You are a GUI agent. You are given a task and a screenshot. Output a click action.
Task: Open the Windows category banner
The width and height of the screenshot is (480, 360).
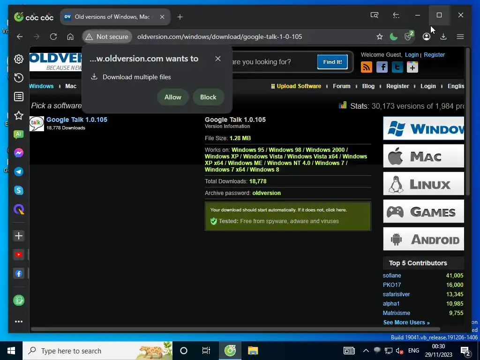[x=424, y=128]
